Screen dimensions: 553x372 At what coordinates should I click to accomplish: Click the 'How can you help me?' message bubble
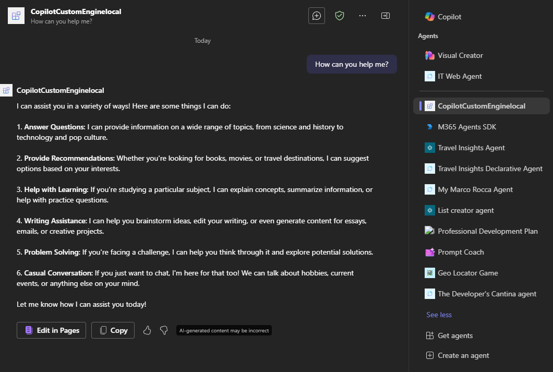click(352, 64)
